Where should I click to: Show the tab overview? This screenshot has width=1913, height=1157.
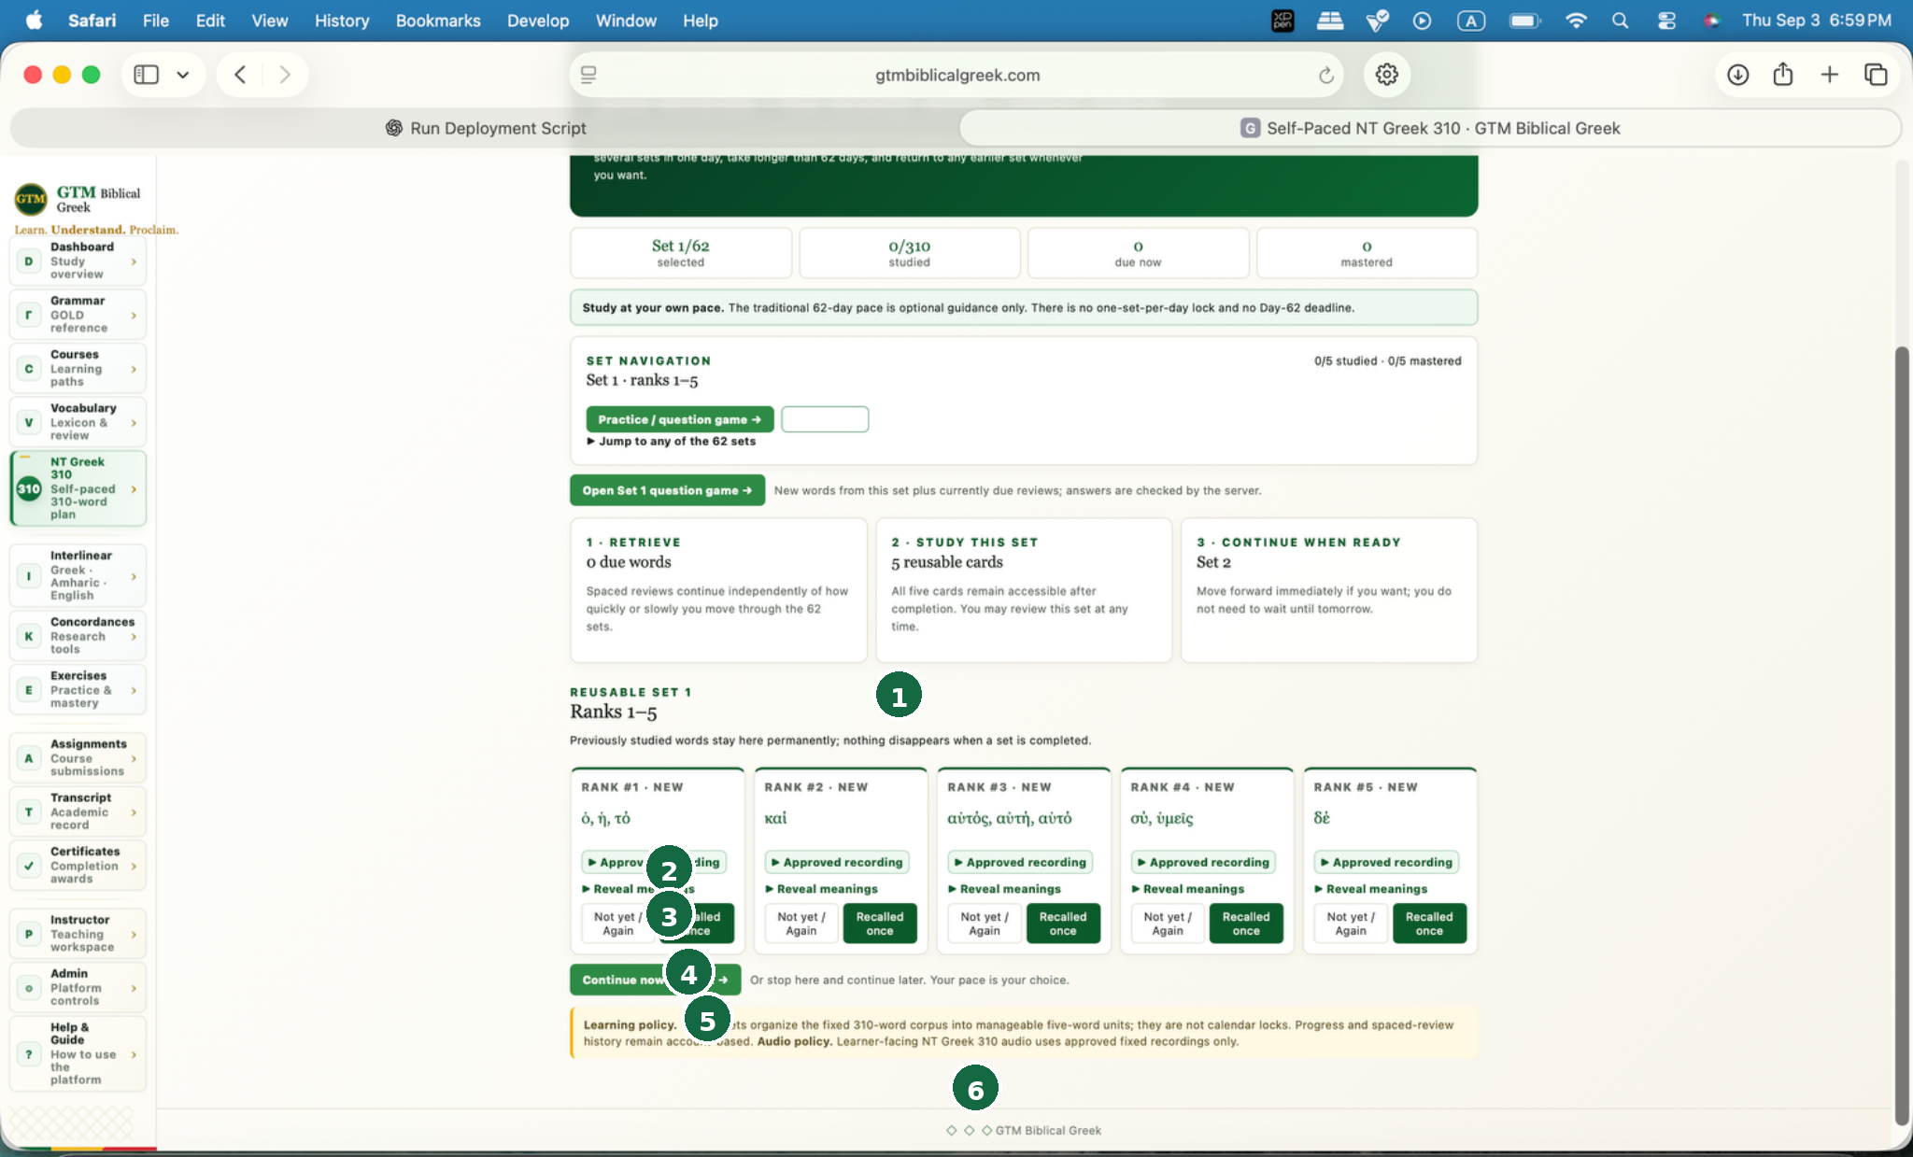[x=1875, y=75]
